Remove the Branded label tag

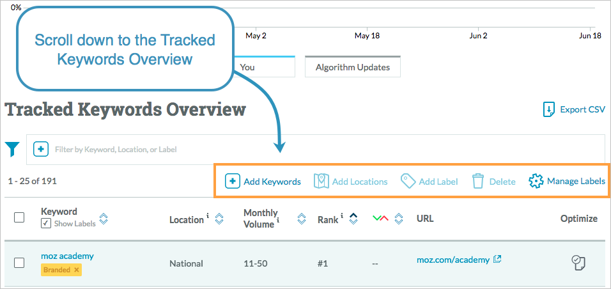coord(77,270)
